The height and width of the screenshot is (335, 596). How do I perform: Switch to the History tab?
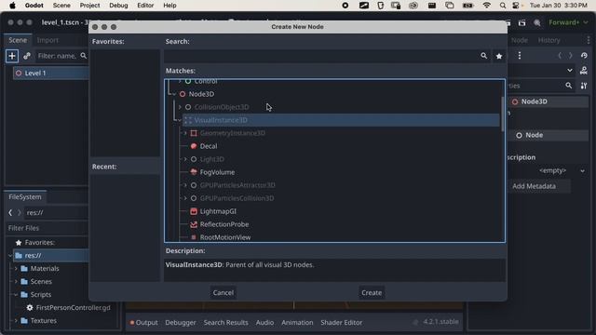tap(549, 40)
